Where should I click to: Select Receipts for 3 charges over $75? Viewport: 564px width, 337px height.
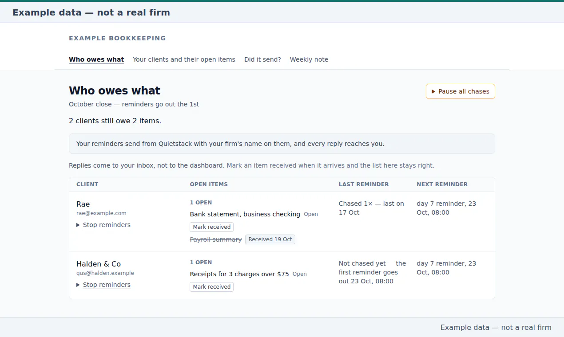pos(239,274)
